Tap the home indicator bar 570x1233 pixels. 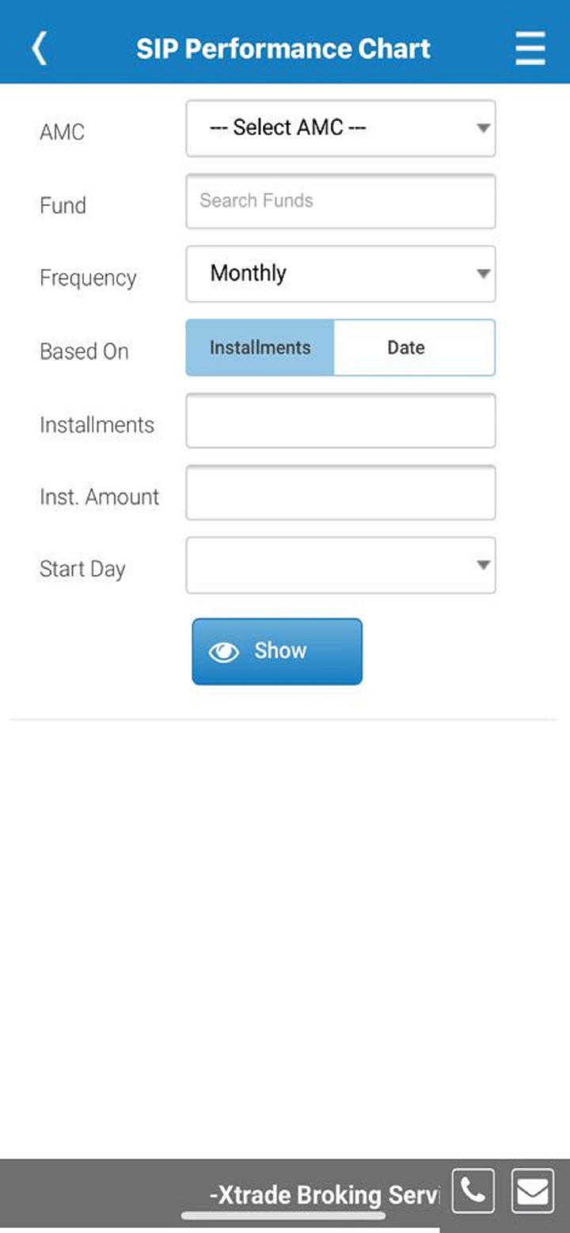pos(283,1216)
